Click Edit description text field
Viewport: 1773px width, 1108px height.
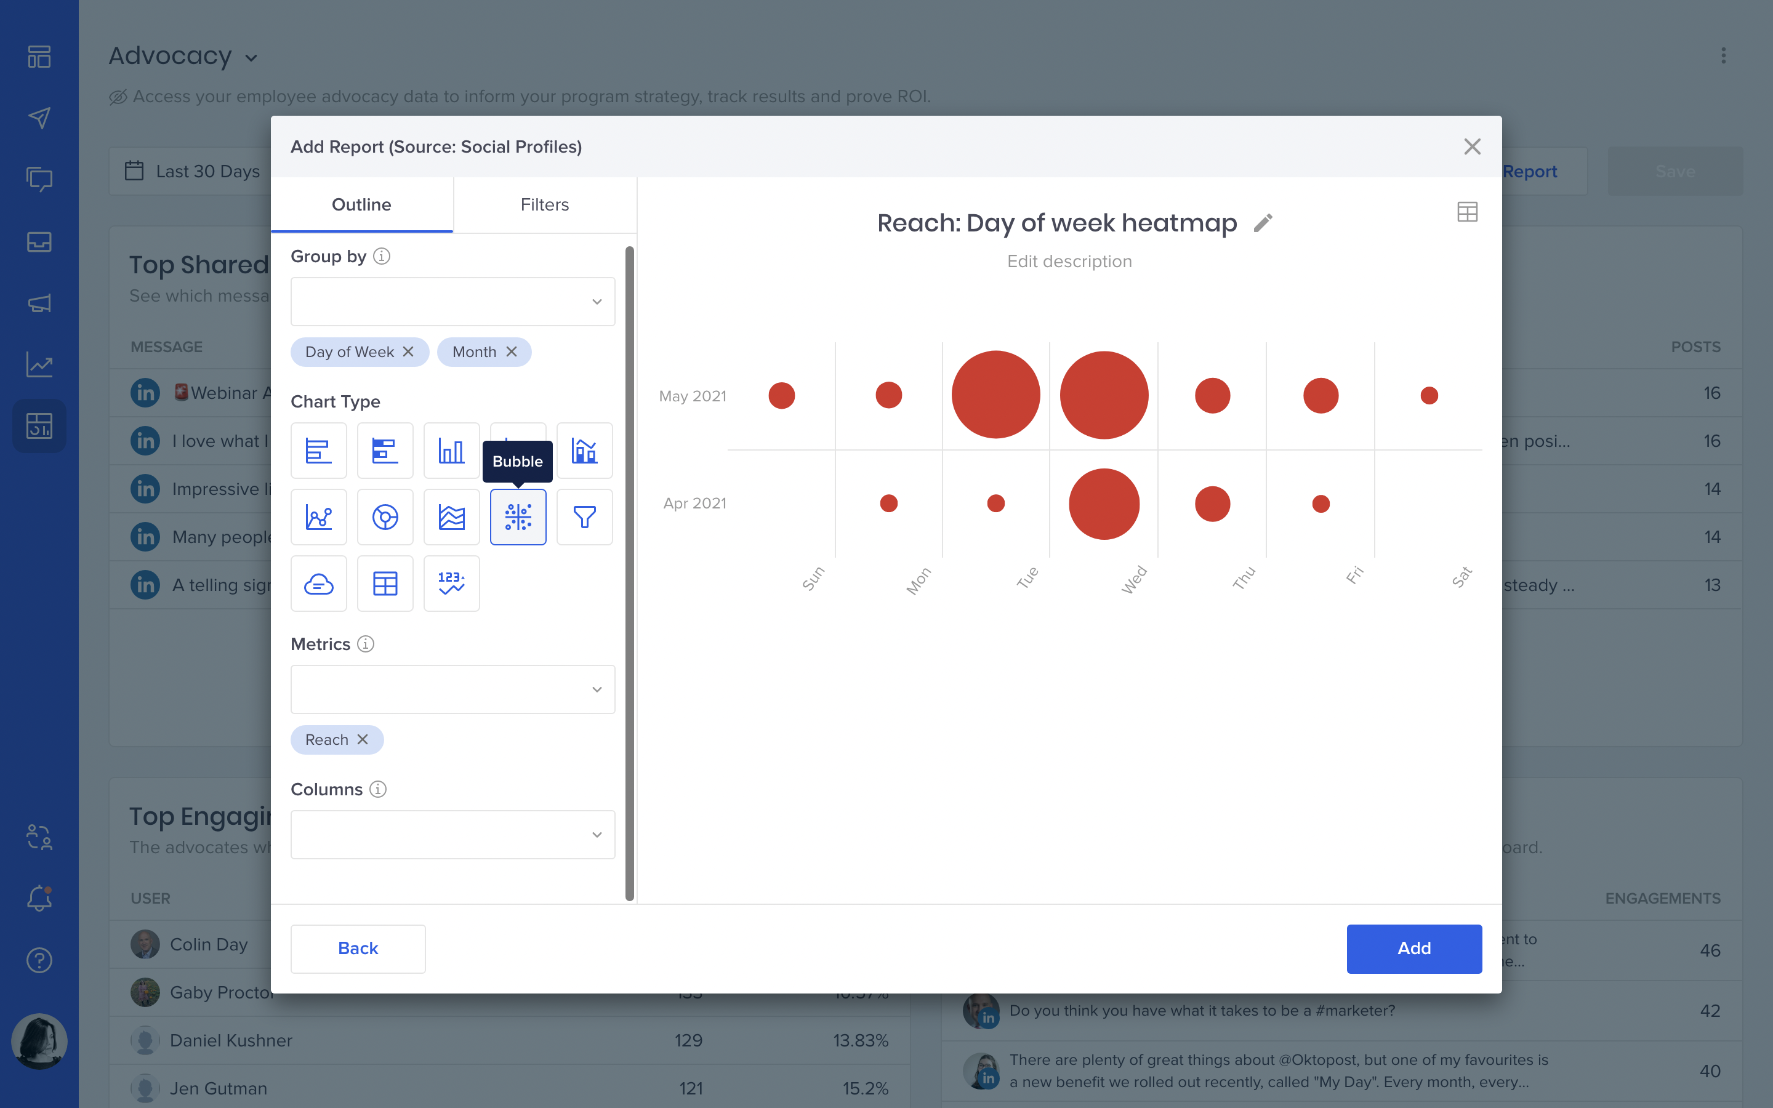point(1069,262)
